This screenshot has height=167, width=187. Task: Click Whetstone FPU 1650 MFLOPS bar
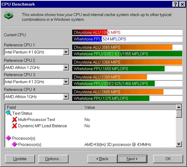(127, 69)
